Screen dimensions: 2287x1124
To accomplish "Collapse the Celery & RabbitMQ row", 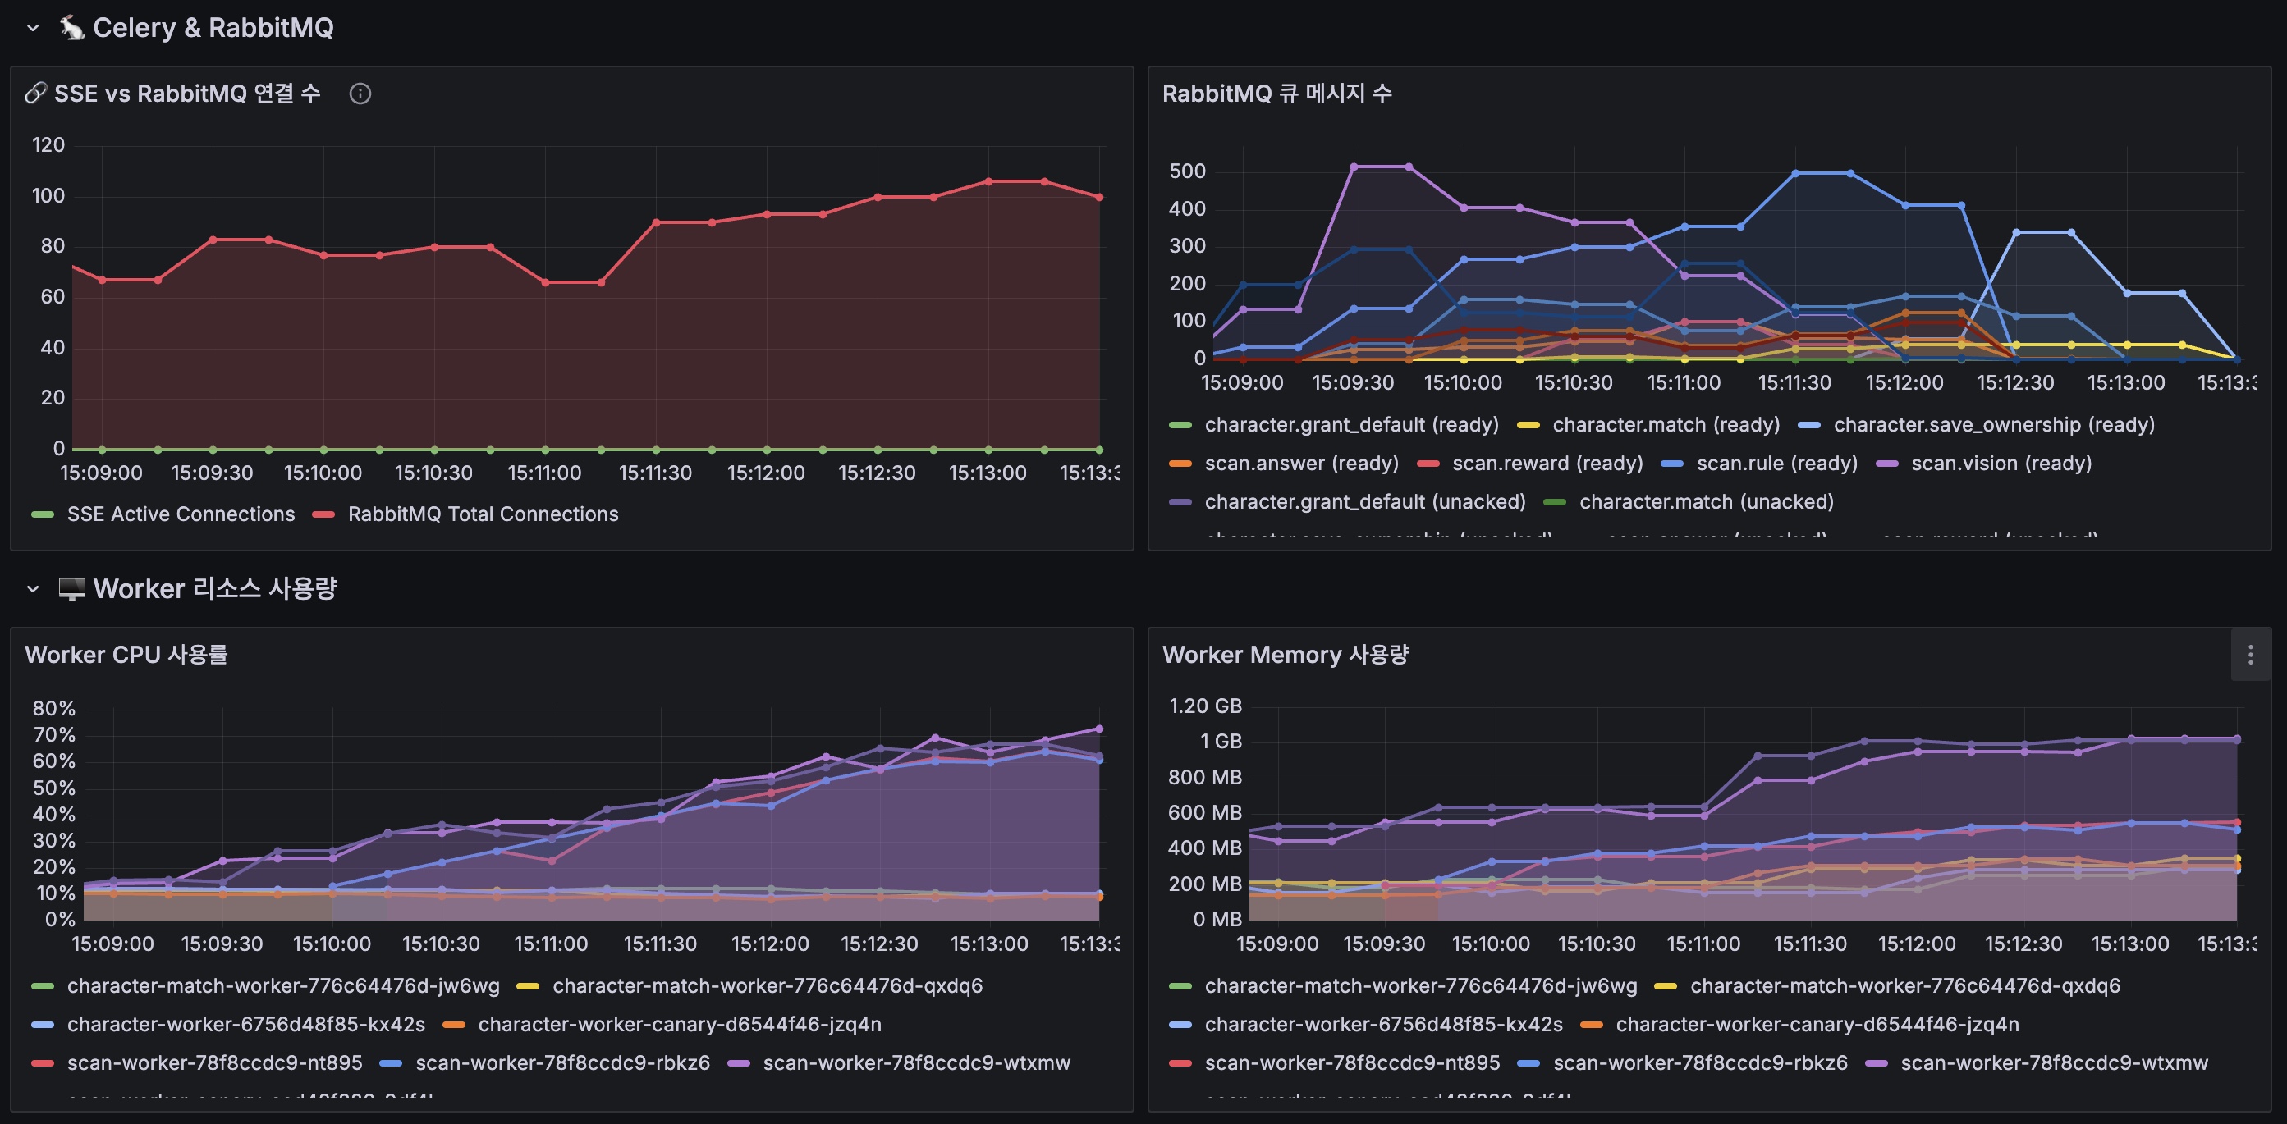I will [33, 28].
